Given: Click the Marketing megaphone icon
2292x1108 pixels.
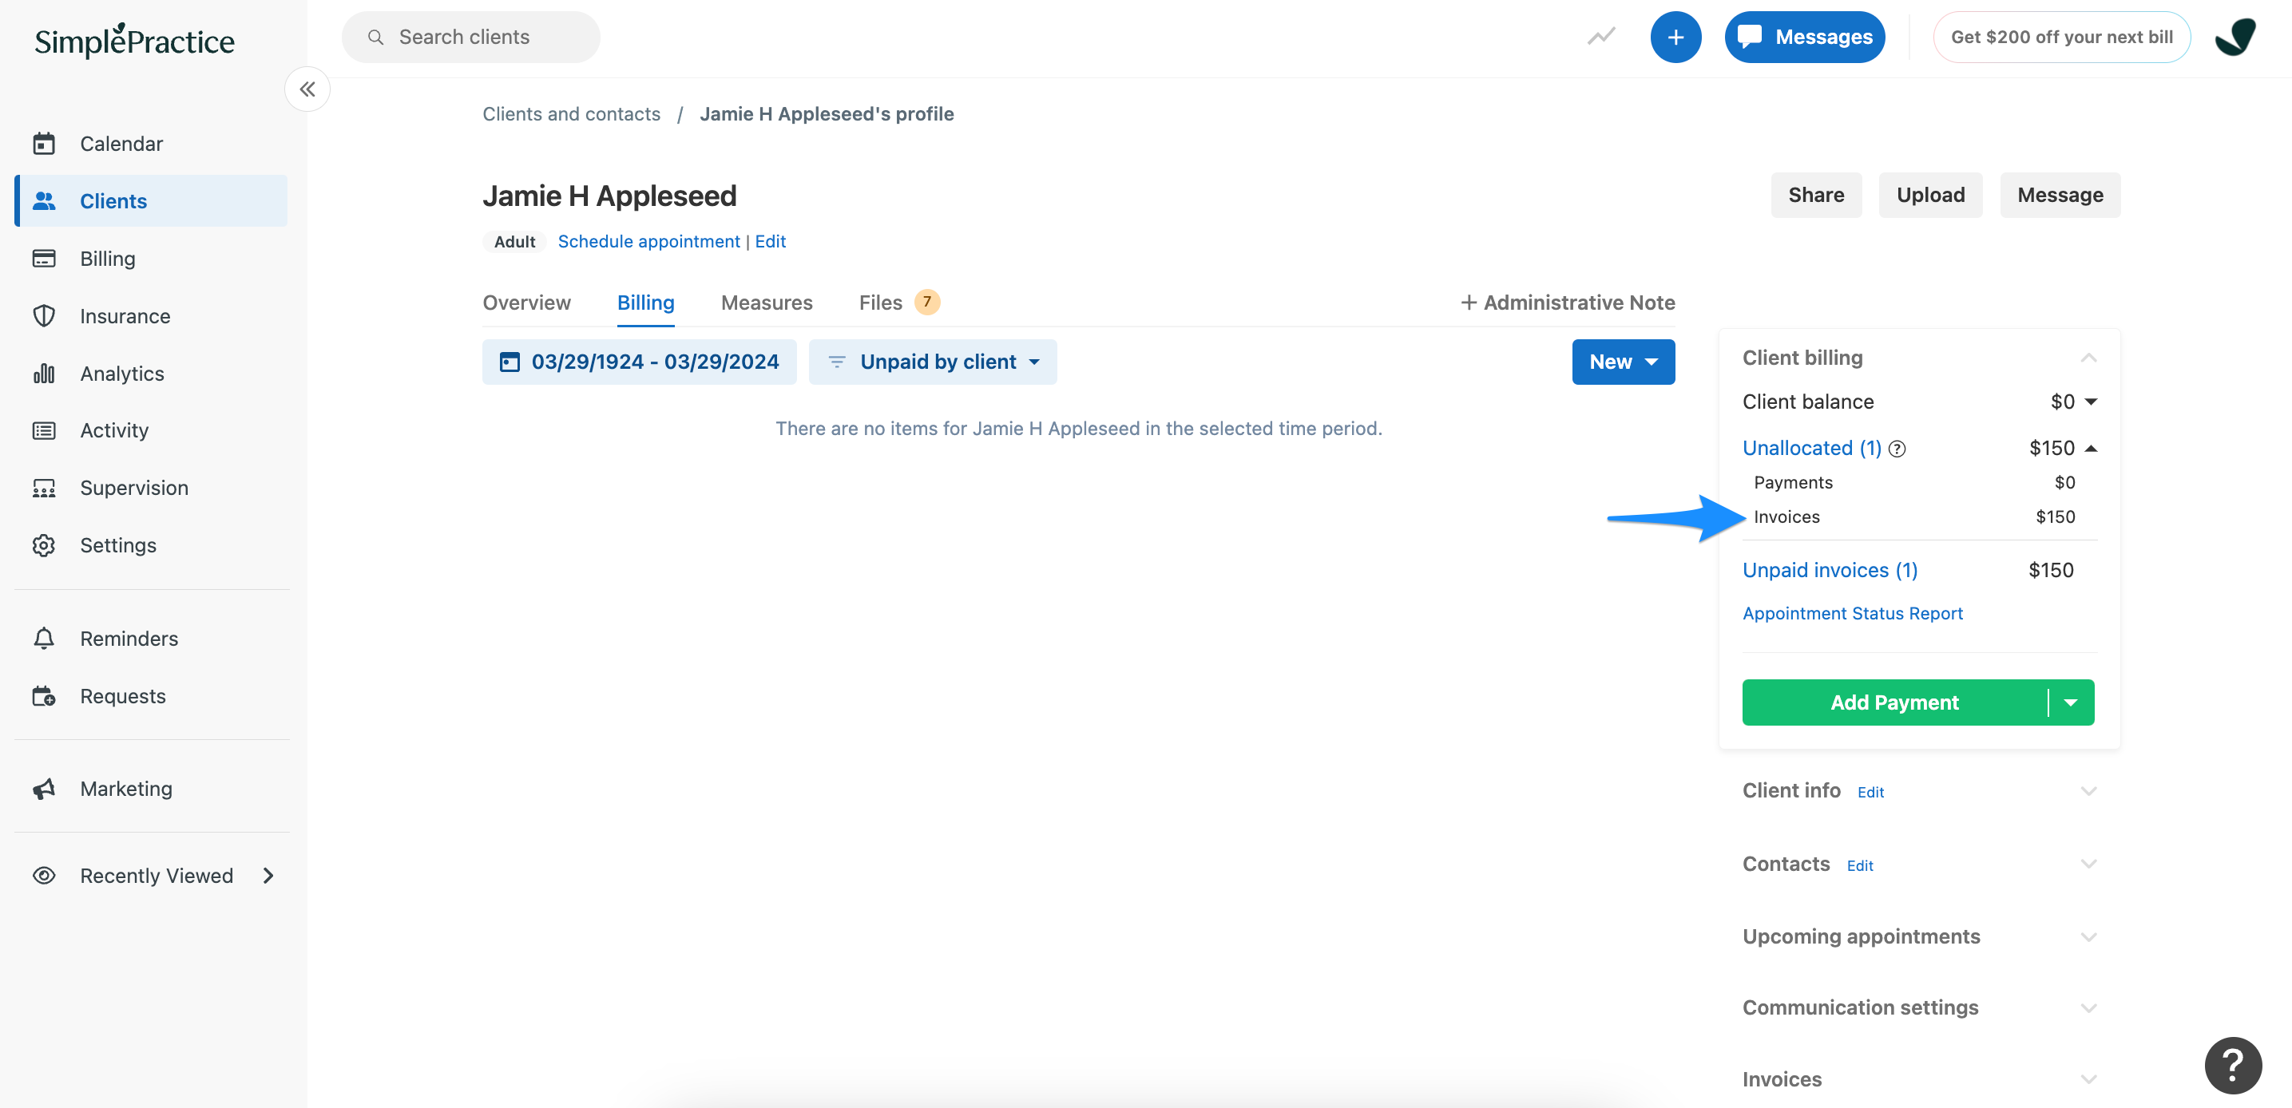Looking at the screenshot, I should pos(44,789).
